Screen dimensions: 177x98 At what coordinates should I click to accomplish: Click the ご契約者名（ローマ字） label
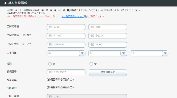20,44
